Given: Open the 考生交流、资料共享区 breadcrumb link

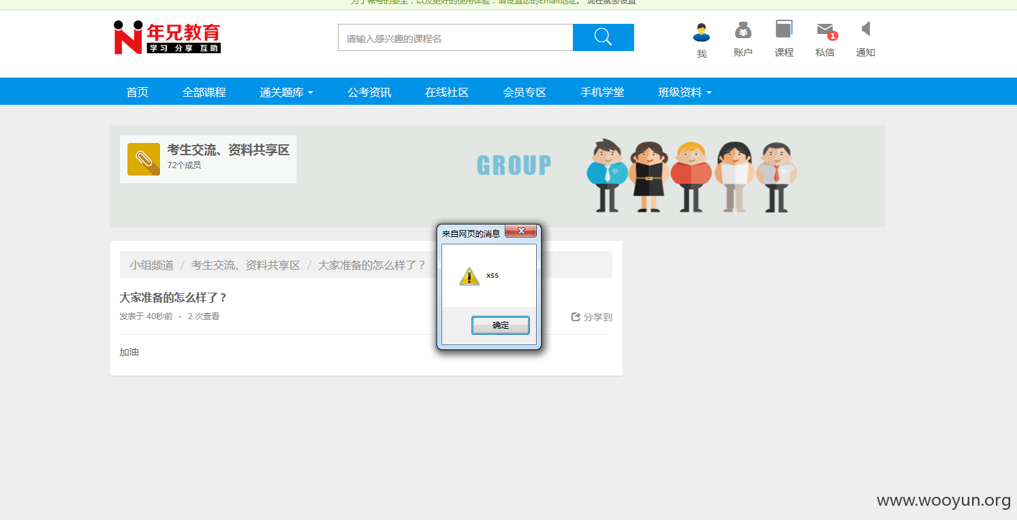Looking at the screenshot, I should [246, 265].
